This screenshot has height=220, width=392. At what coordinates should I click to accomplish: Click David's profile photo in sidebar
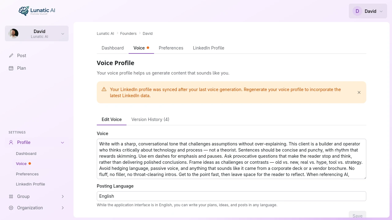click(x=13, y=34)
